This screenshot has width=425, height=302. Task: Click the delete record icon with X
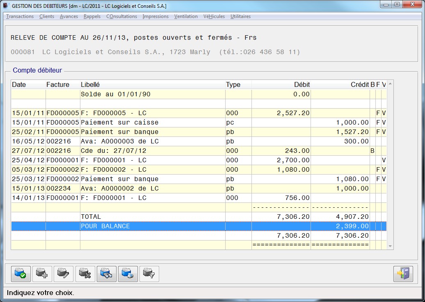click(x=85, y=274)
